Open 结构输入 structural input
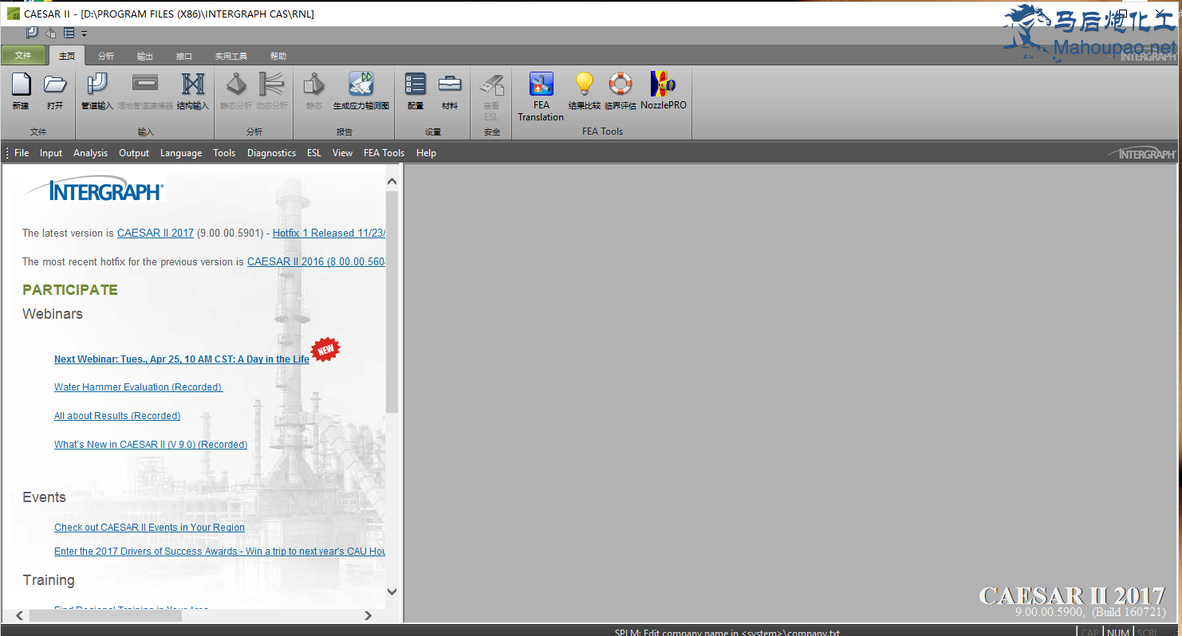Screen dimensions: 1182x636 pyautogui.click(x=193, y=91)
